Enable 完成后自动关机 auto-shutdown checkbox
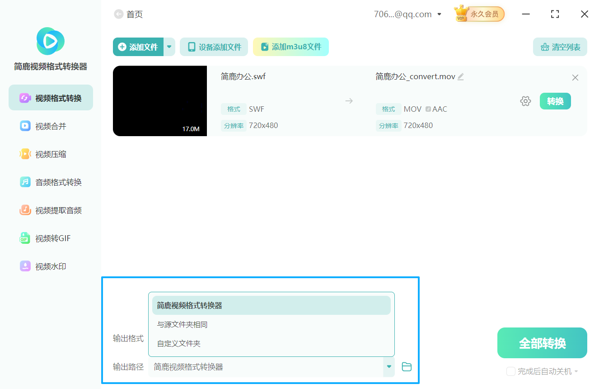Screen dimensions: 599x389 (x=511, y=371)
